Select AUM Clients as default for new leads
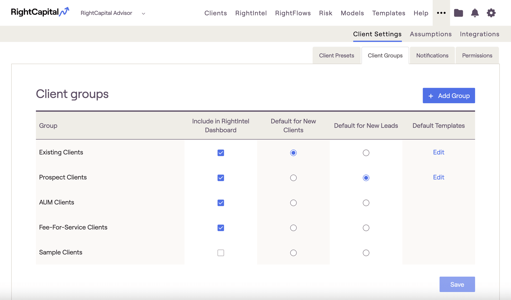This screenshot has width=511, height=300. pyautogui.click(x=366, y=203)
